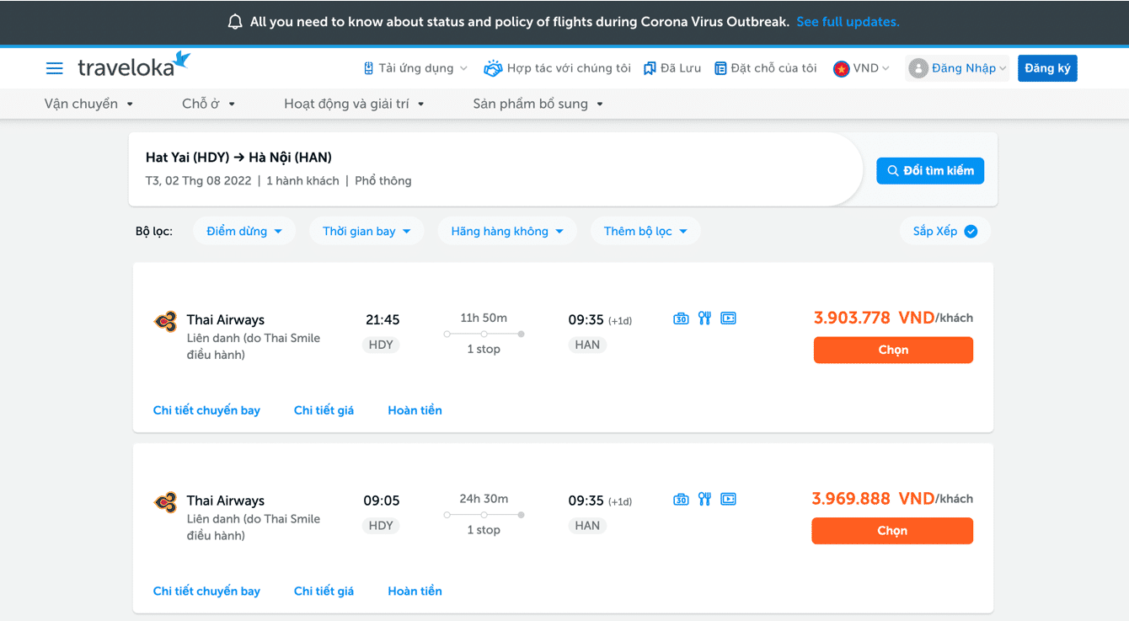This screenshot has height=621, width=1129.
Task: Click the bookmark icon for Đã Lưu
Action: click(650, 68)
